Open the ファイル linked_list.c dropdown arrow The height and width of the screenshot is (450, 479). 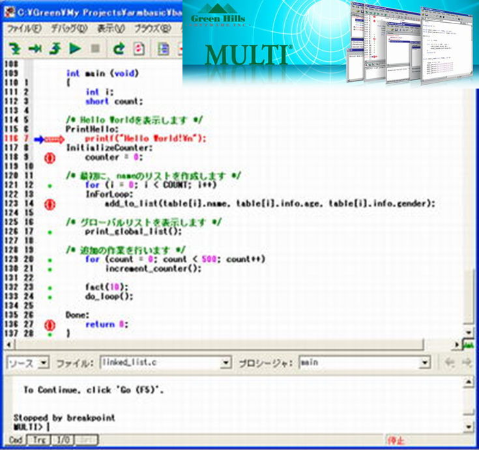[225, 363]
